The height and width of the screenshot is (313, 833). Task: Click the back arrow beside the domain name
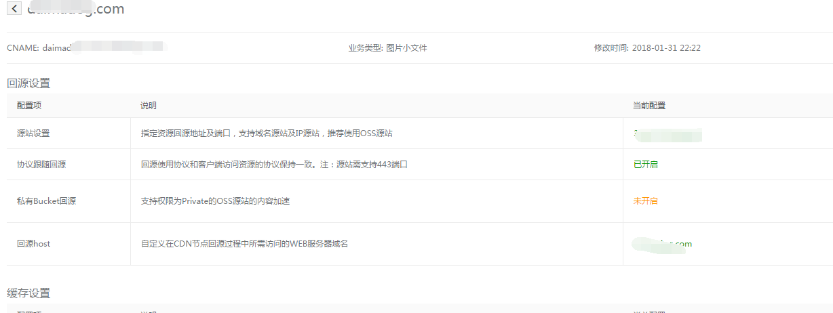tap(14, 9)
